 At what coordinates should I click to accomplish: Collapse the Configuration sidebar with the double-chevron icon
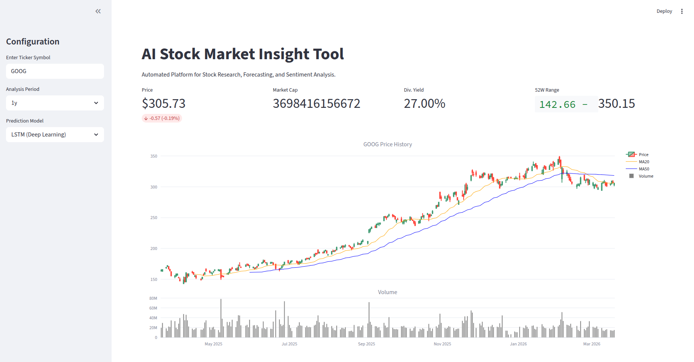pyautogui.click(x=98, y=11)
